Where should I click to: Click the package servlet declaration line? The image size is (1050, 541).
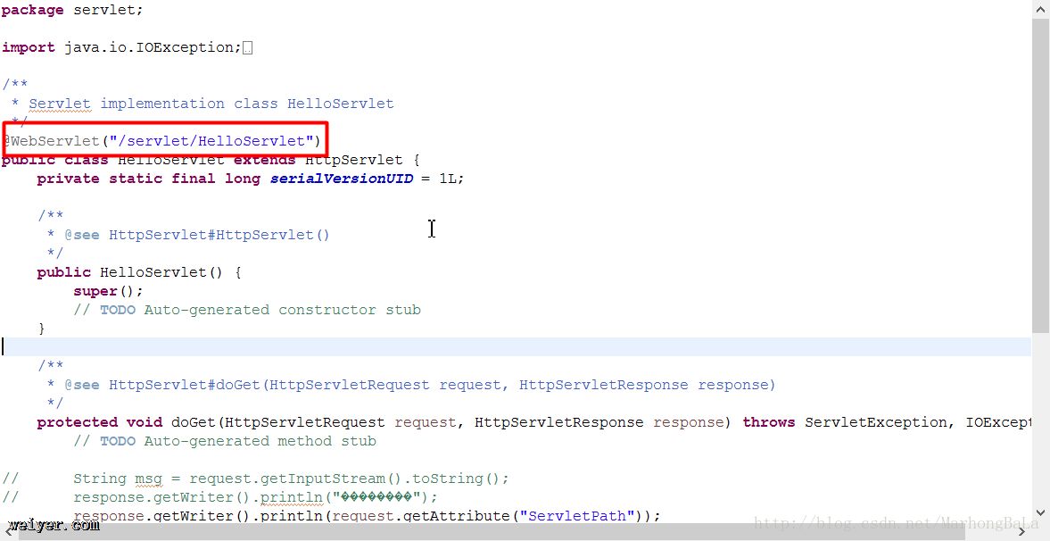click(x=71, y=10)
